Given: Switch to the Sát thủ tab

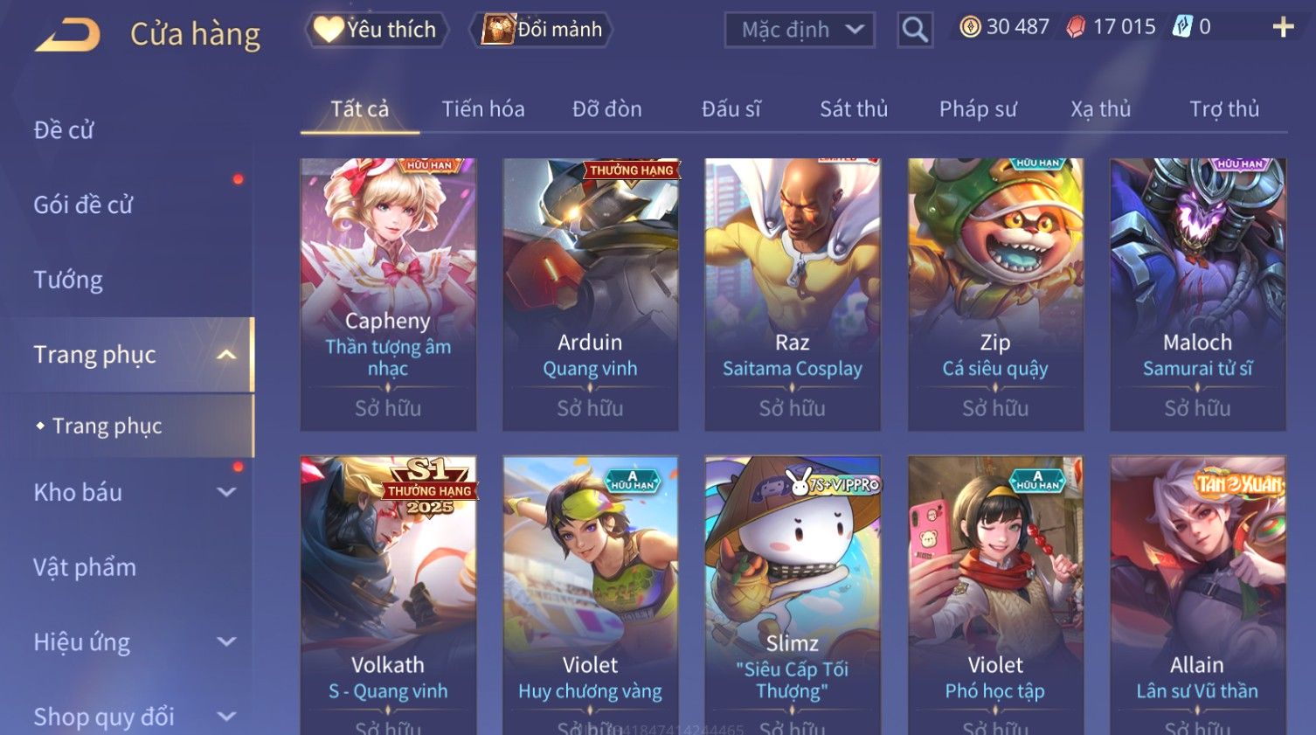Looking at the screenshot, I should tap(854, 109).
